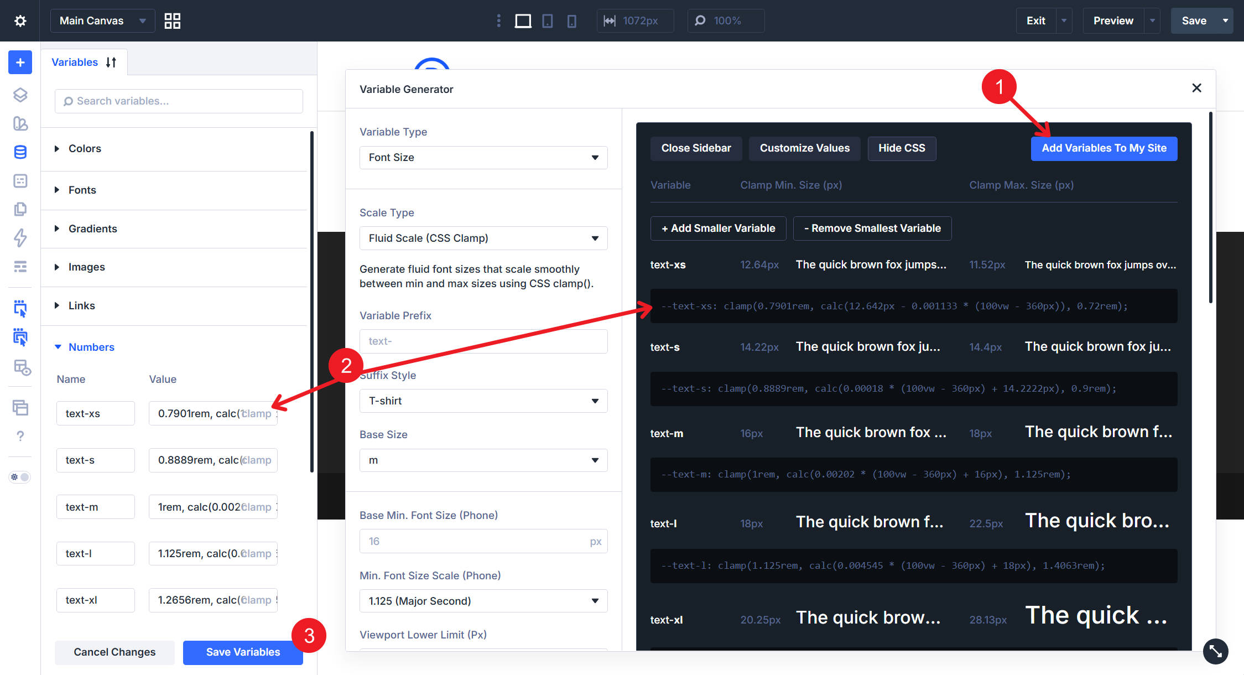Image resolution: width=1244 pixels, height=675 pixels.
Task: Open the Suffix Style T-shirt dropdown
Action: pos(483,401)
